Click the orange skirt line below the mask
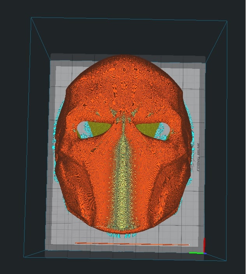This screenshot has width=246, height=274. [132, 244]
